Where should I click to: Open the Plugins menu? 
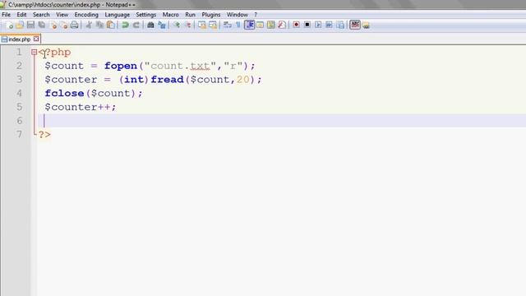211,15
